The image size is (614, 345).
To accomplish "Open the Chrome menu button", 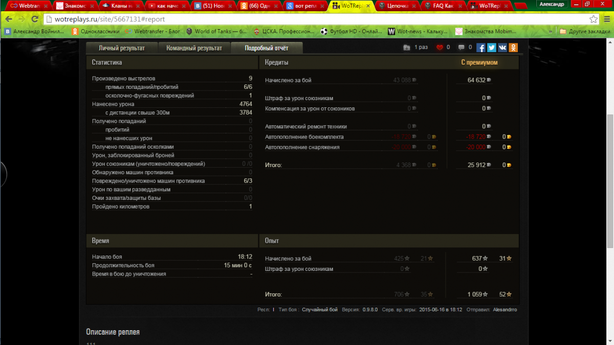I will point(606,19).
